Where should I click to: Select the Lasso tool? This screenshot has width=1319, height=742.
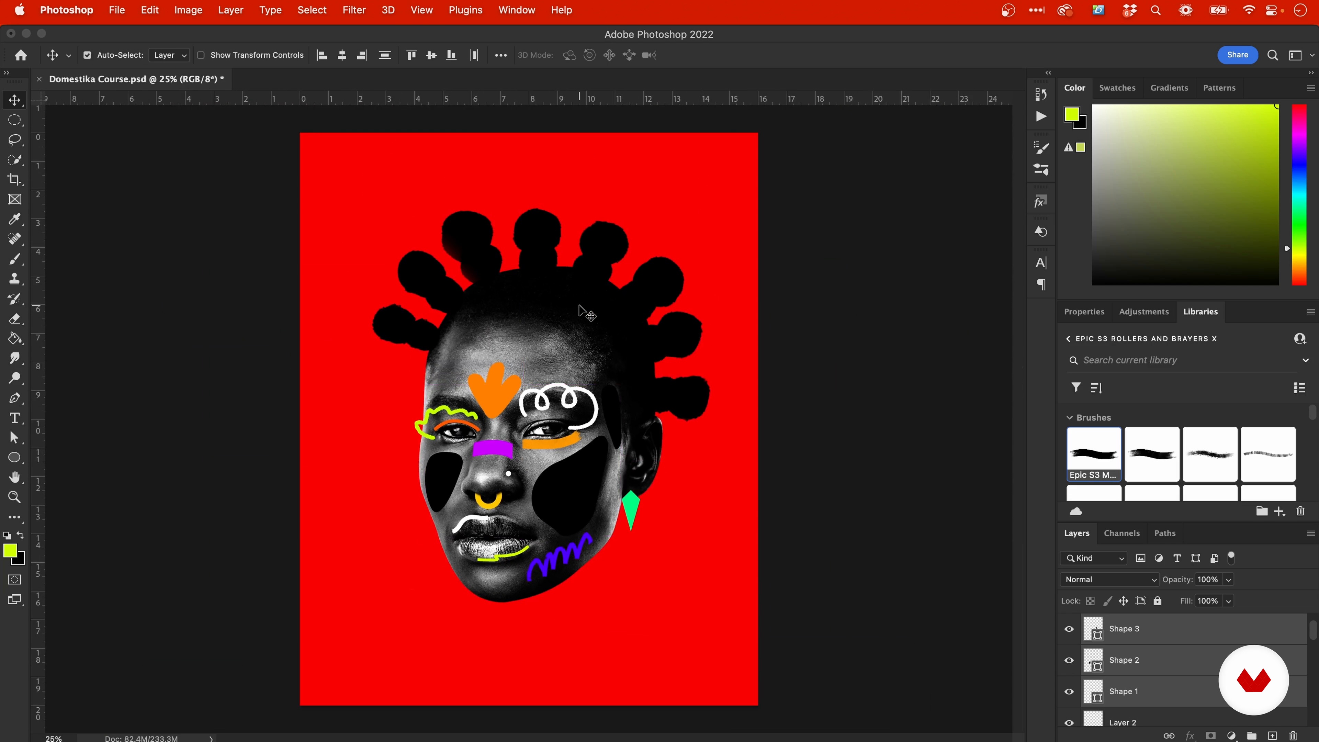click(14, 140)
